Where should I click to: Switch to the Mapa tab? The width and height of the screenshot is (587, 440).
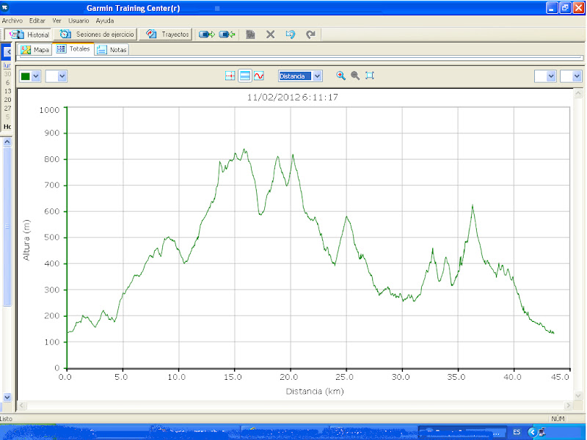coord(34,49)
